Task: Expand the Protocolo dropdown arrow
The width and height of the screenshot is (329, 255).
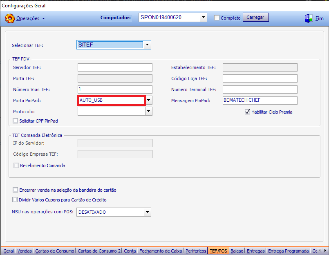Action: click(x=148, y=111)
